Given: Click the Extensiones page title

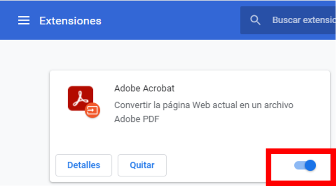Looking at the screenshot, I should tap(70, 21).
